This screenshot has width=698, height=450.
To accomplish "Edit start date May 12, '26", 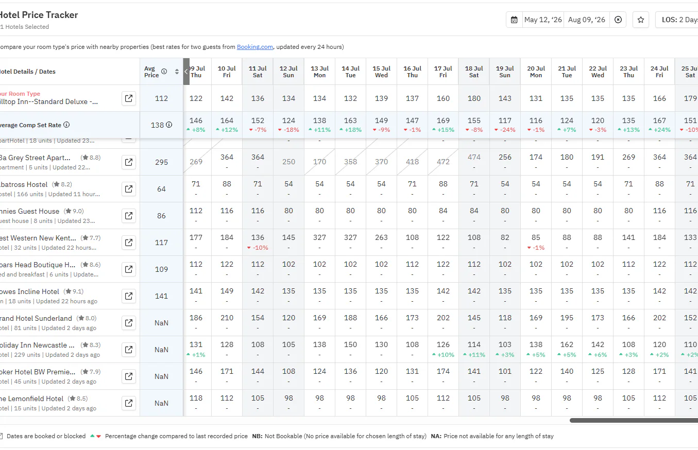I will [543, 20].
